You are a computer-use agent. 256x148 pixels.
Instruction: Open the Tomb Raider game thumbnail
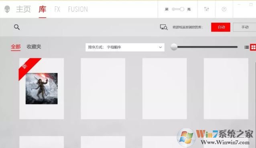[x=42, y=88]
